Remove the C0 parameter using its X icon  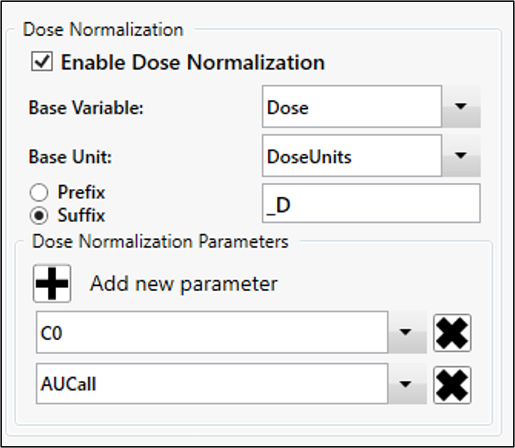pos(452,333)
